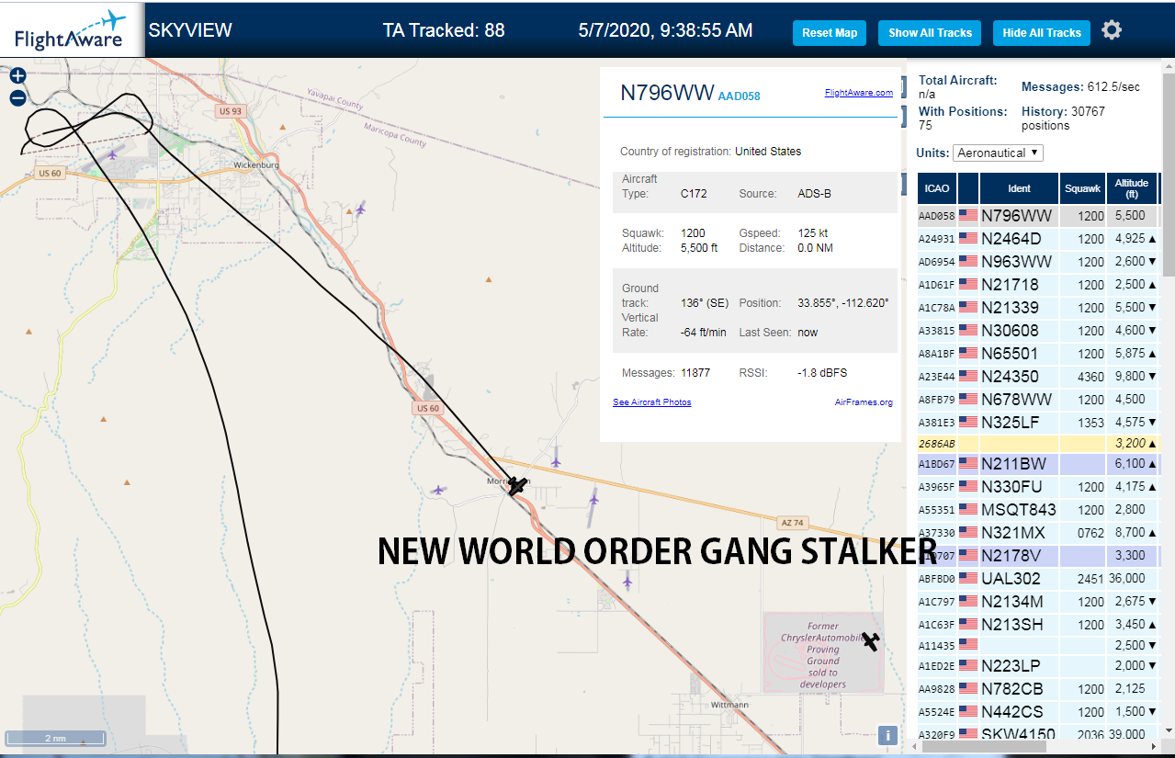Select N30608 aircraft row
The height and width of the screenshot is (758, 1175).
click(x=1038, y=331)
